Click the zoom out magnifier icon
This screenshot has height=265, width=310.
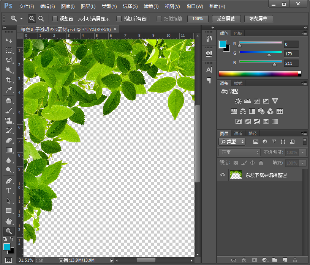click(x=41, y=19)
